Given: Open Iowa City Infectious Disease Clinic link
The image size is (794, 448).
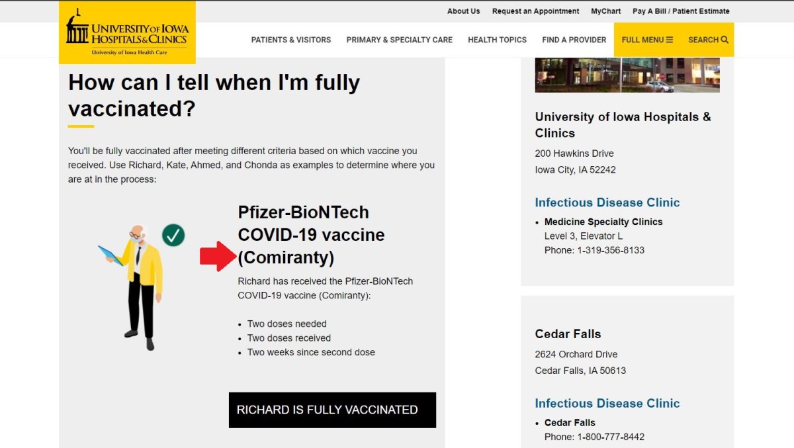Looking at the screenshot, I should click(607, 202).
